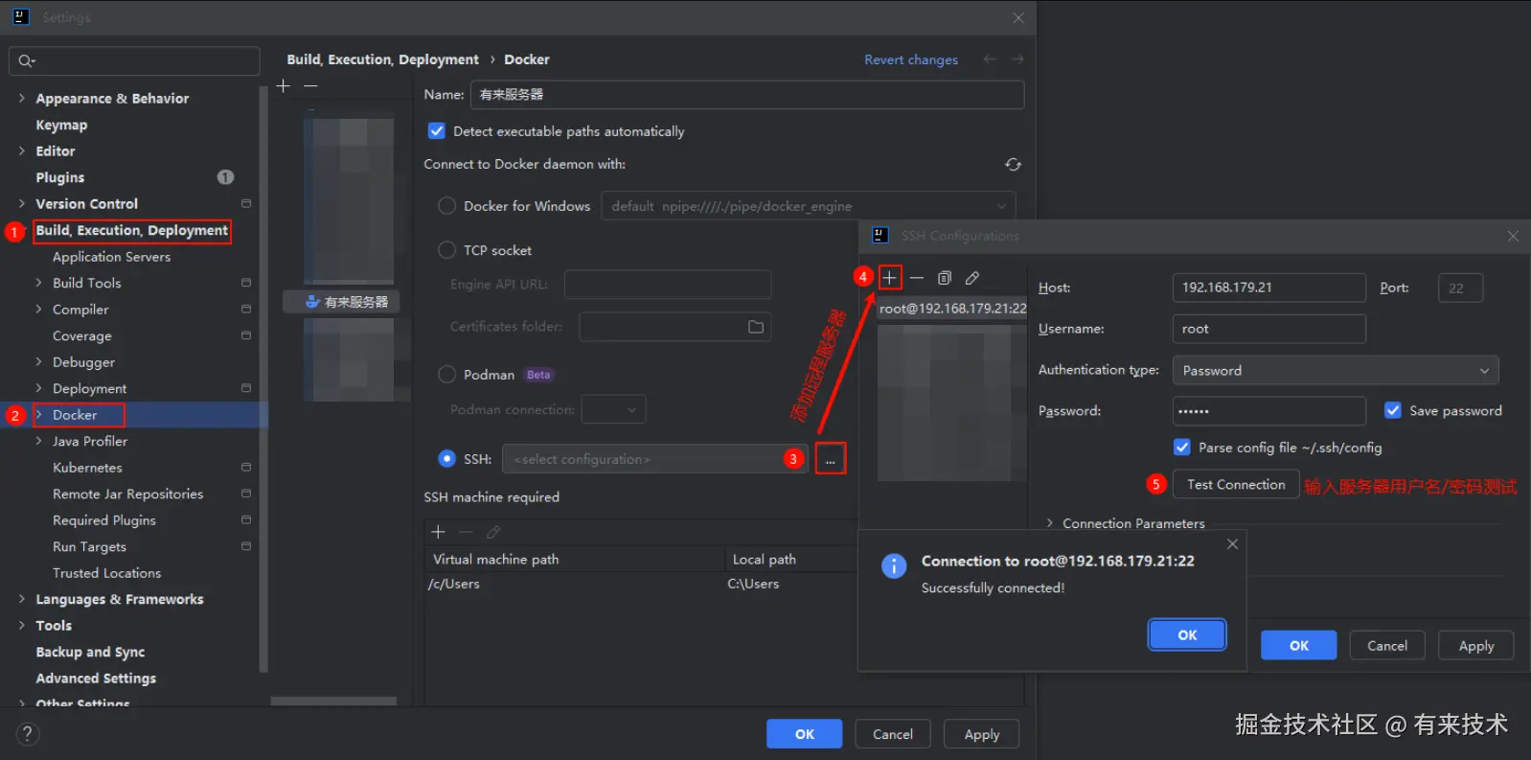
Task: Click the project-level icon next to Version Control
Action: pos(246,204)
